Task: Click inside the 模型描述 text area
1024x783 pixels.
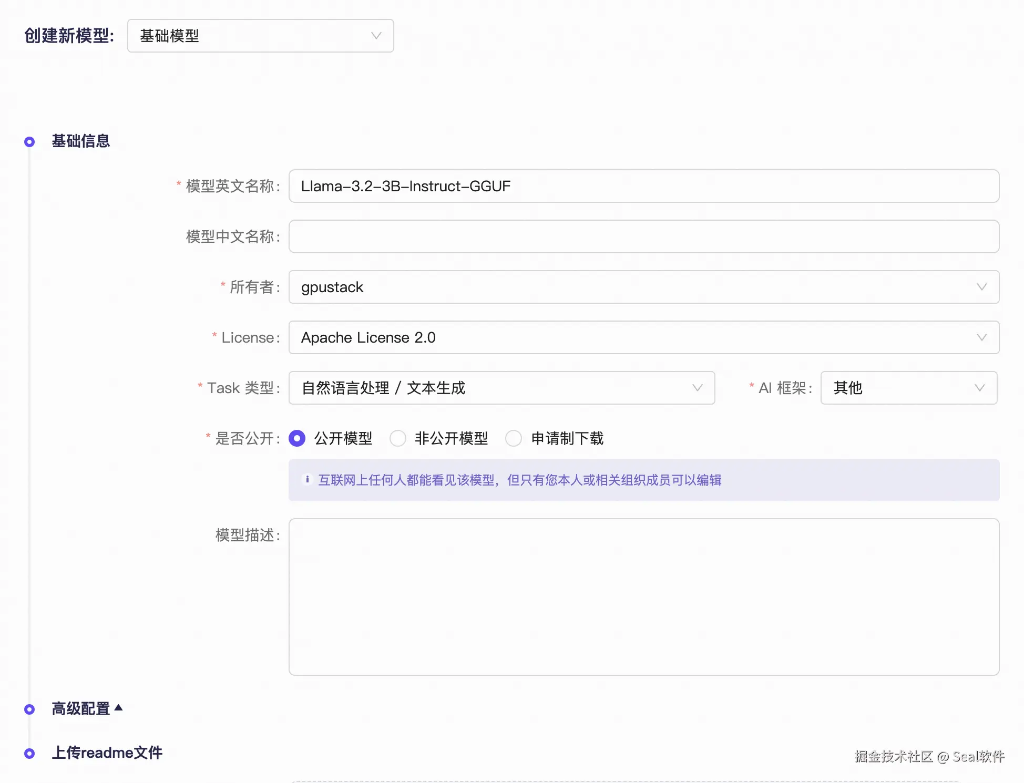Action: click(643, 596)
